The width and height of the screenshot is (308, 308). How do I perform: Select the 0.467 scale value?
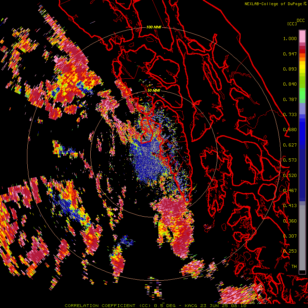(x=290, y=191)
